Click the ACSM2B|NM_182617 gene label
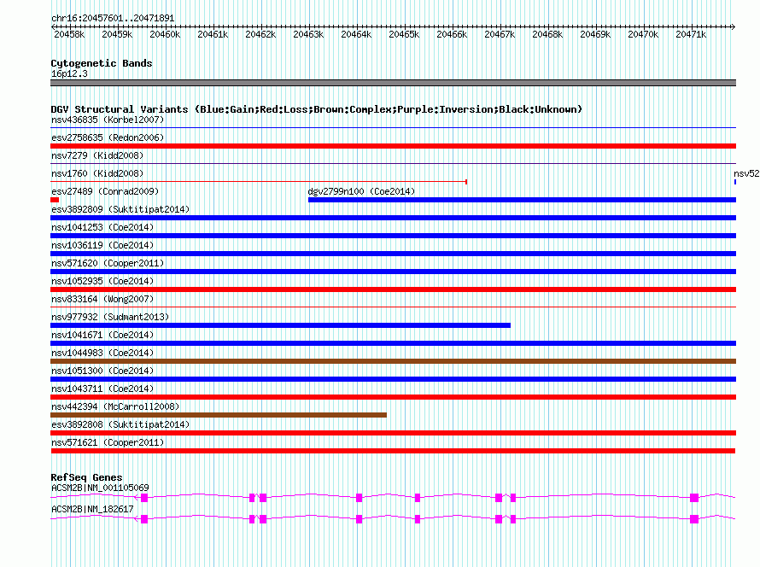Viewport: 760px width, 567px height. [92, 509]
